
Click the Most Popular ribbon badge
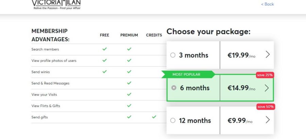[187, 74]
